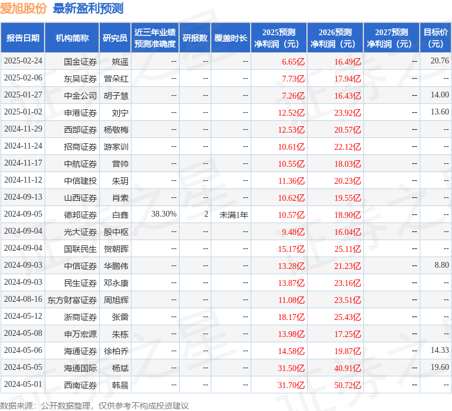Click the 17.94亿 profit value
The image size is (452, 411).
pyautogui.click(x=348, y=79)
